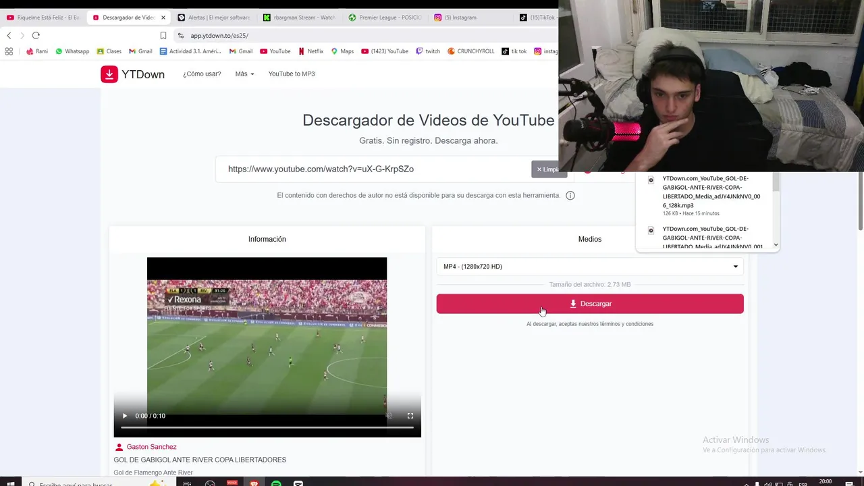864x486 pixels.
Task: Open the Actividad 3.1 bookmark
Action: [190, 51]
